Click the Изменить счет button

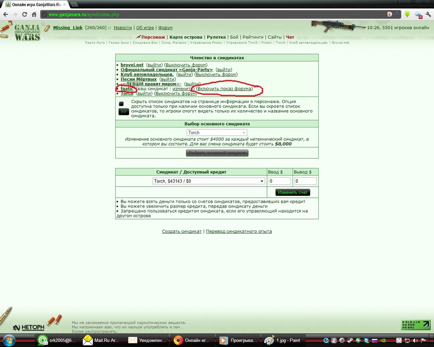click(293, 192)
